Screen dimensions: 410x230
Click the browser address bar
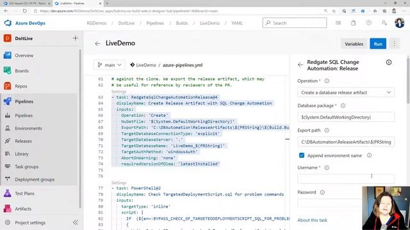point(178,11)
